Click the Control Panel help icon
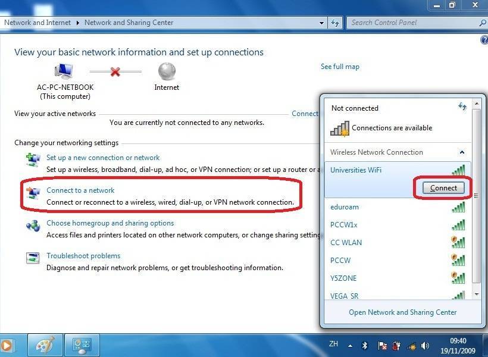The image size is (488, 357). 483,40
